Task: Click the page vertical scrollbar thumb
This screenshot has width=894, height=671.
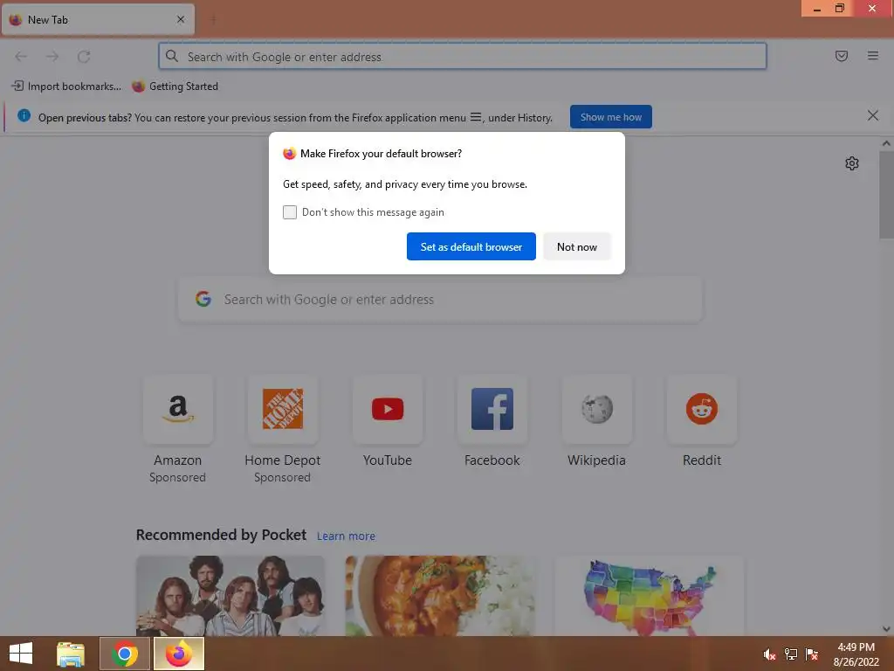Action: 886,195
